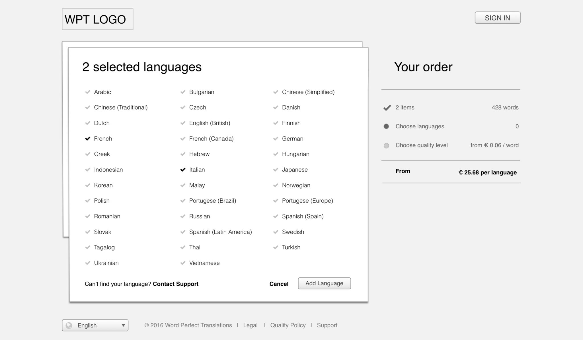
Task: Go to homepage via WPT LOGO
Action: [x=98, y=19]
